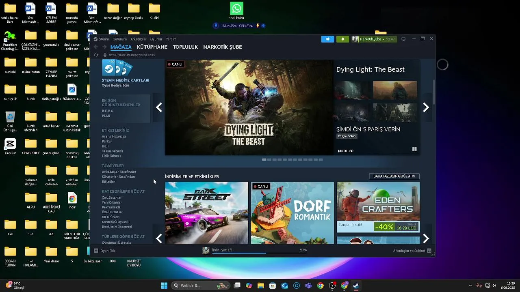Switch to the TOPLULUK tab

click(185, 47)
